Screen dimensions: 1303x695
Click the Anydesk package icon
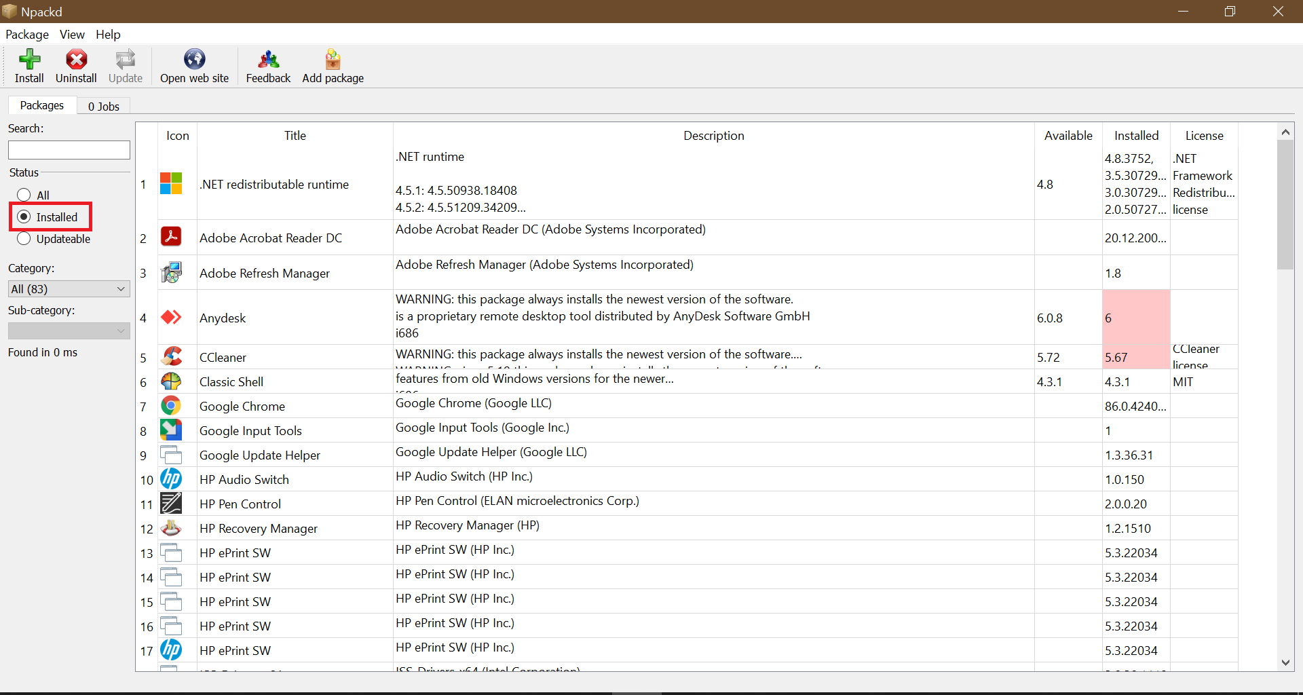click(x=171, y=317)
